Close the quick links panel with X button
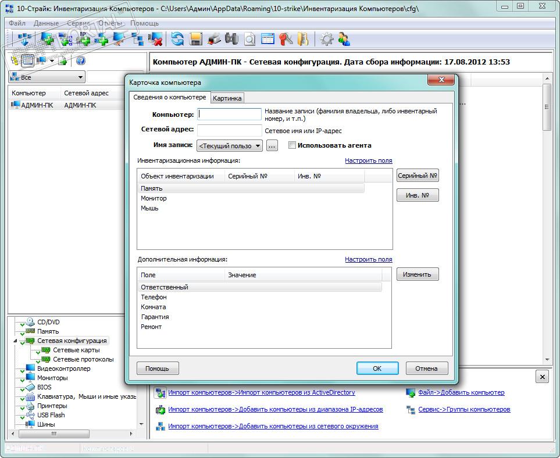 click(x=542, y=377)
